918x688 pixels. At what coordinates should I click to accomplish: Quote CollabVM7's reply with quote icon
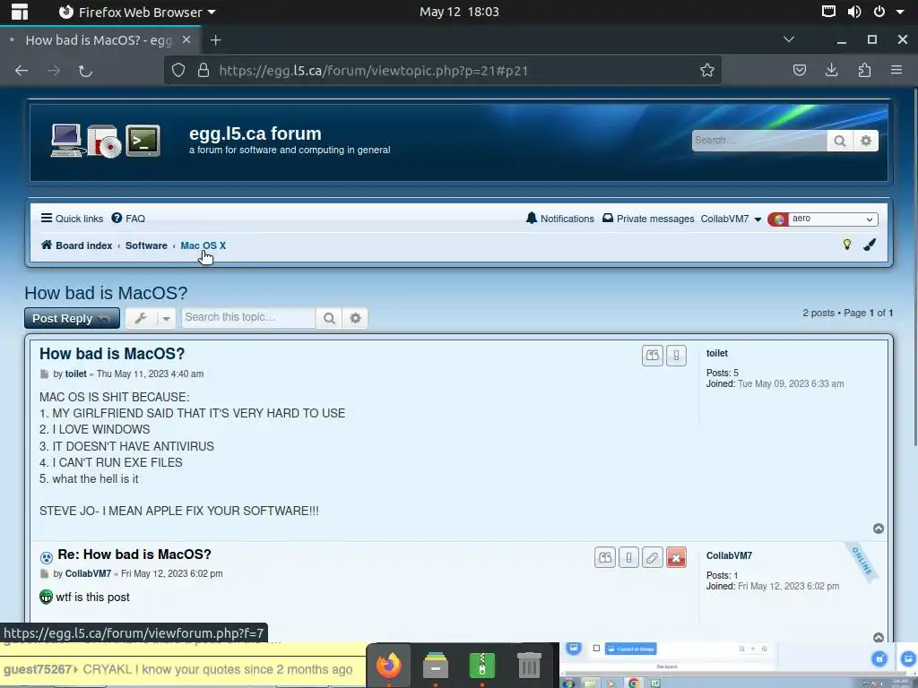(x=605, y=557)
